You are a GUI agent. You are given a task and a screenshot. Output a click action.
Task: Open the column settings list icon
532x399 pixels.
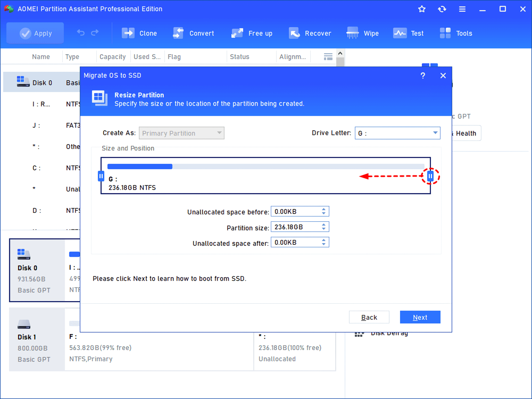(x=328, y=57)
